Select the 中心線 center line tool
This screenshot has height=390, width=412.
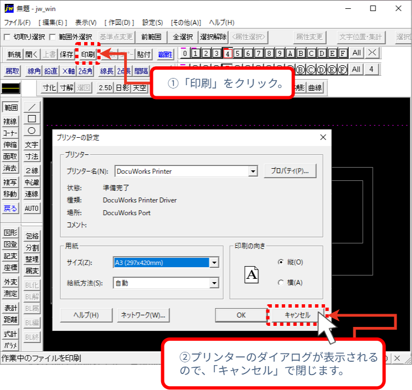32,182
